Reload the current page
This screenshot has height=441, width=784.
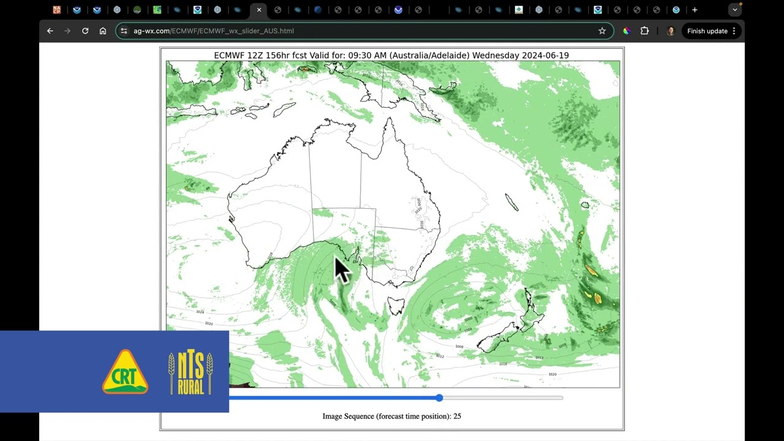[x=85, y=31]
